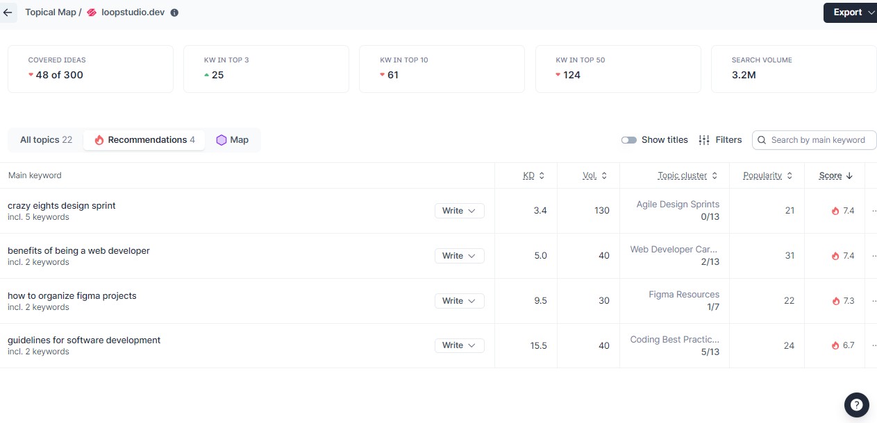Sort by the KD column header
This screenshot has width=877, height=423.
pyautogui.click(x=528, y=176)
